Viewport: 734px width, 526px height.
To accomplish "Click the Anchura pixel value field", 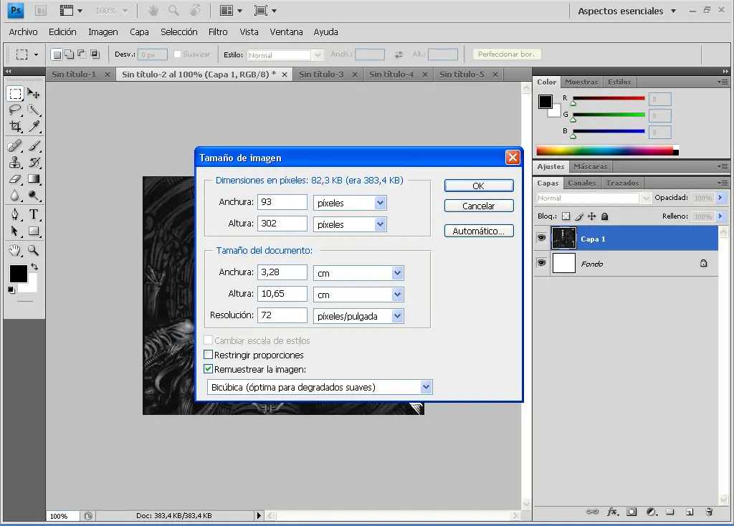I will pos(282,201).
